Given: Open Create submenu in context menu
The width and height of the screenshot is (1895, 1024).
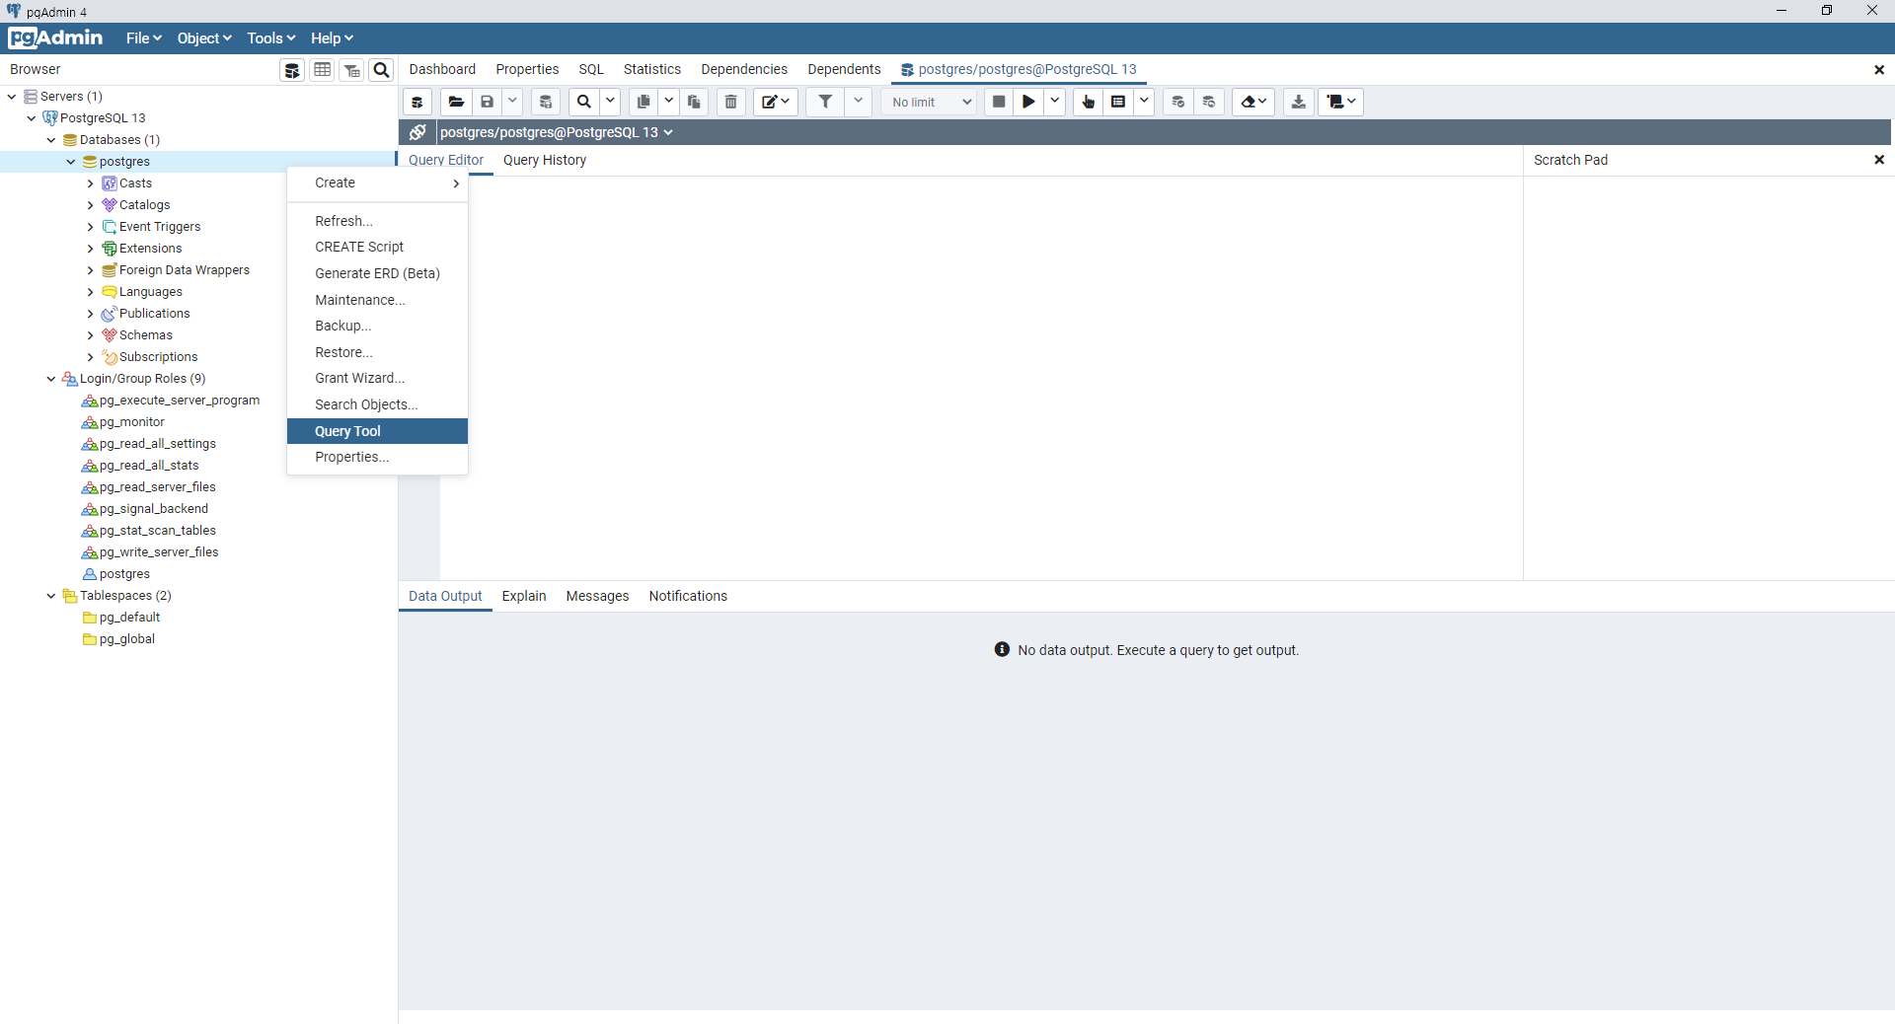Looking at the screenshot, I should (377, 183).
